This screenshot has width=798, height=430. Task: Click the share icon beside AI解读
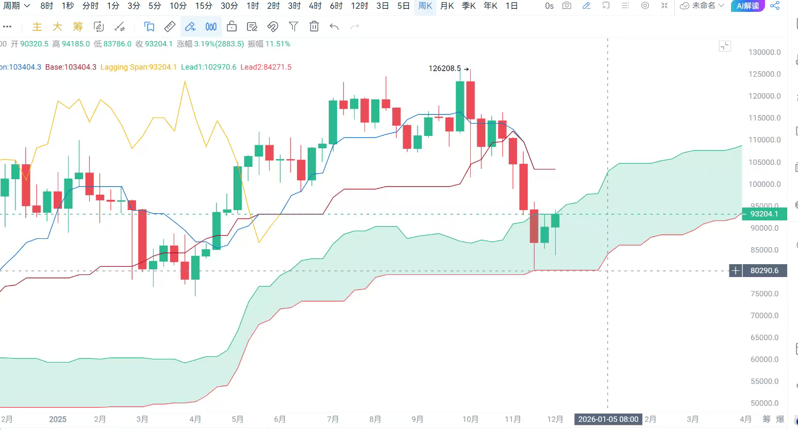pos(775,6)
